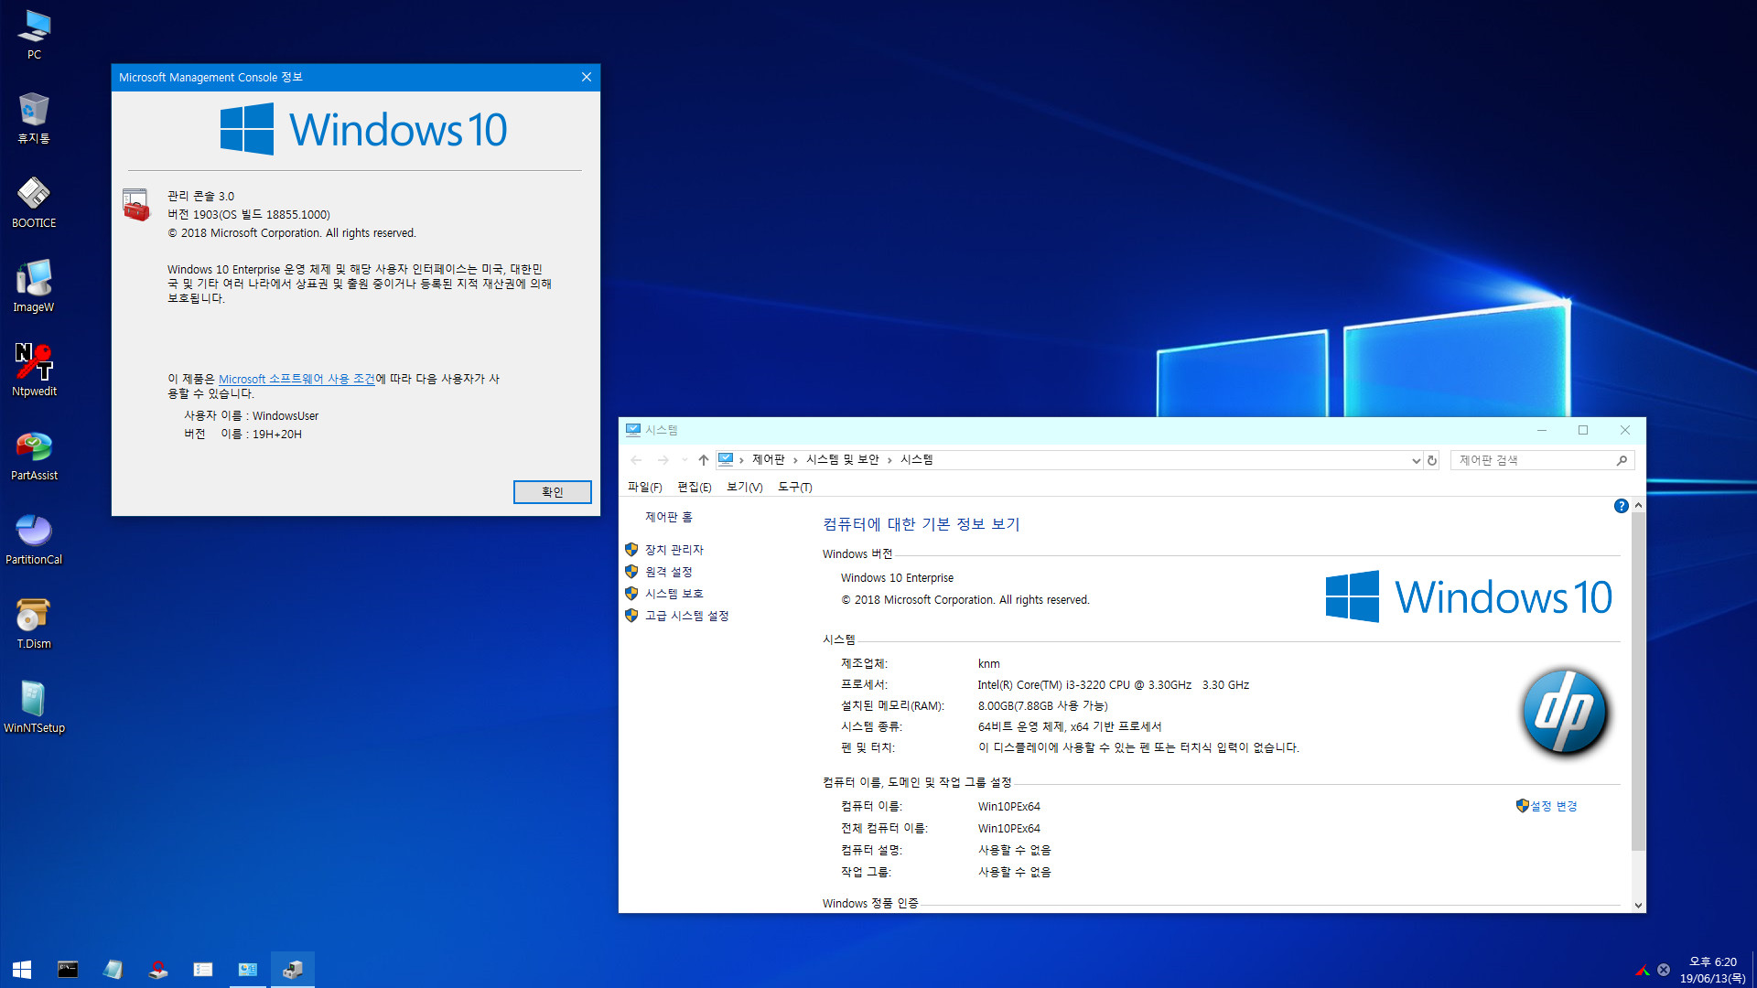Click the System window vertical scrollbar thumb
Viewport: 1757px width, 988px height.
tap(1638, 682)
